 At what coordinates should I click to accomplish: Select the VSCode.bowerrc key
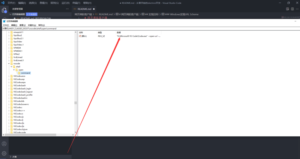click(21, 104)
